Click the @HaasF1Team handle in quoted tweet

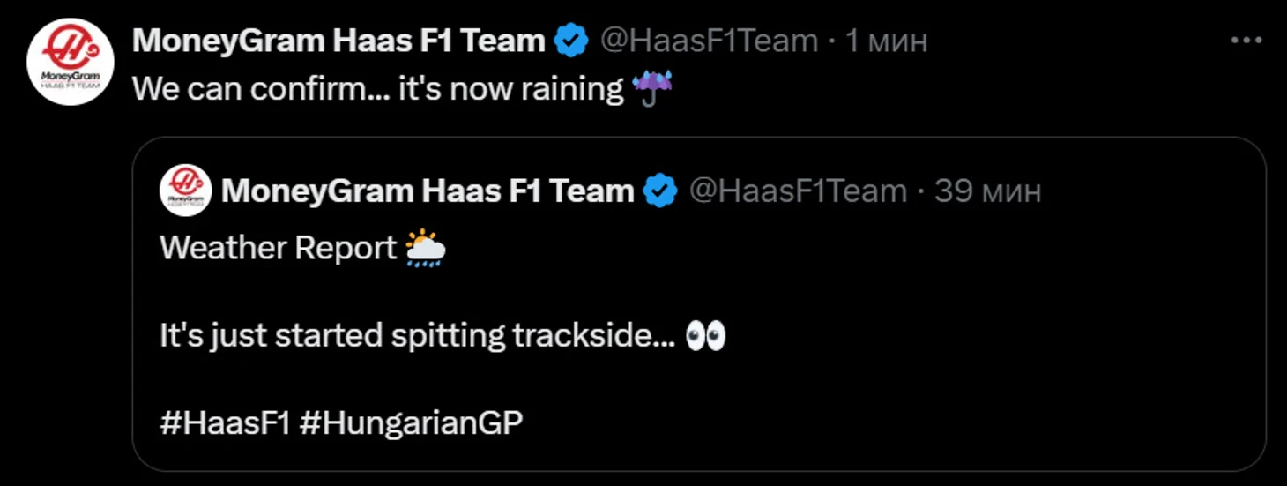797,191
